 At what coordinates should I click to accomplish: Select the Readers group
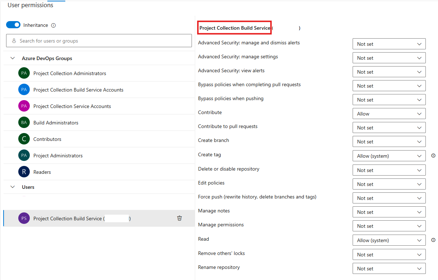(99, 172)
